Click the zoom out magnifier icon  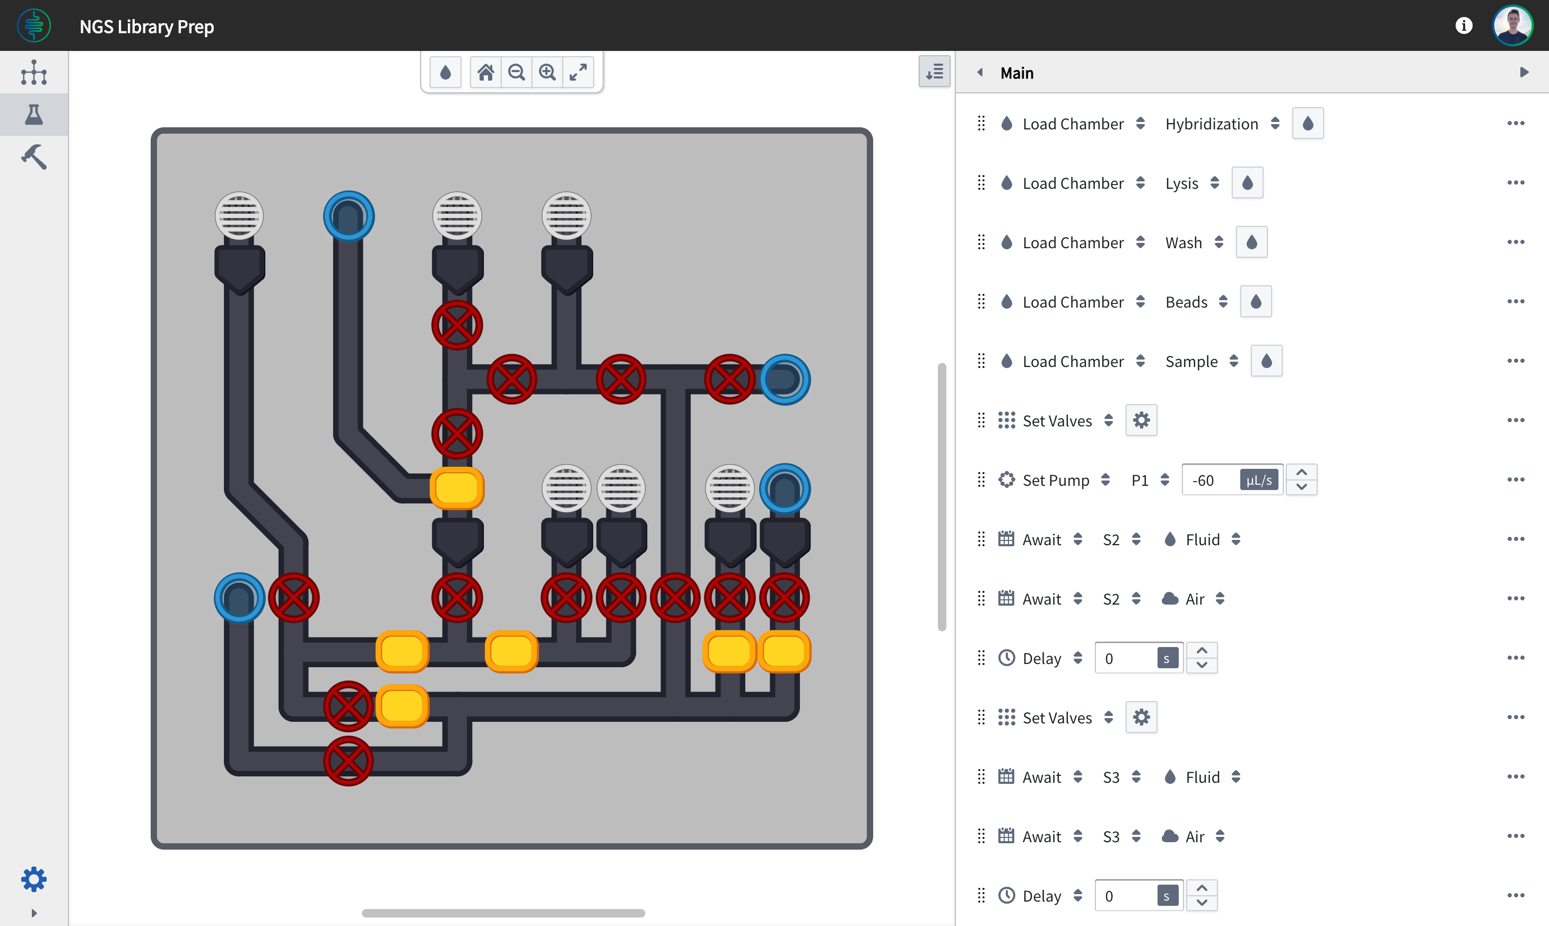point(516,72)
